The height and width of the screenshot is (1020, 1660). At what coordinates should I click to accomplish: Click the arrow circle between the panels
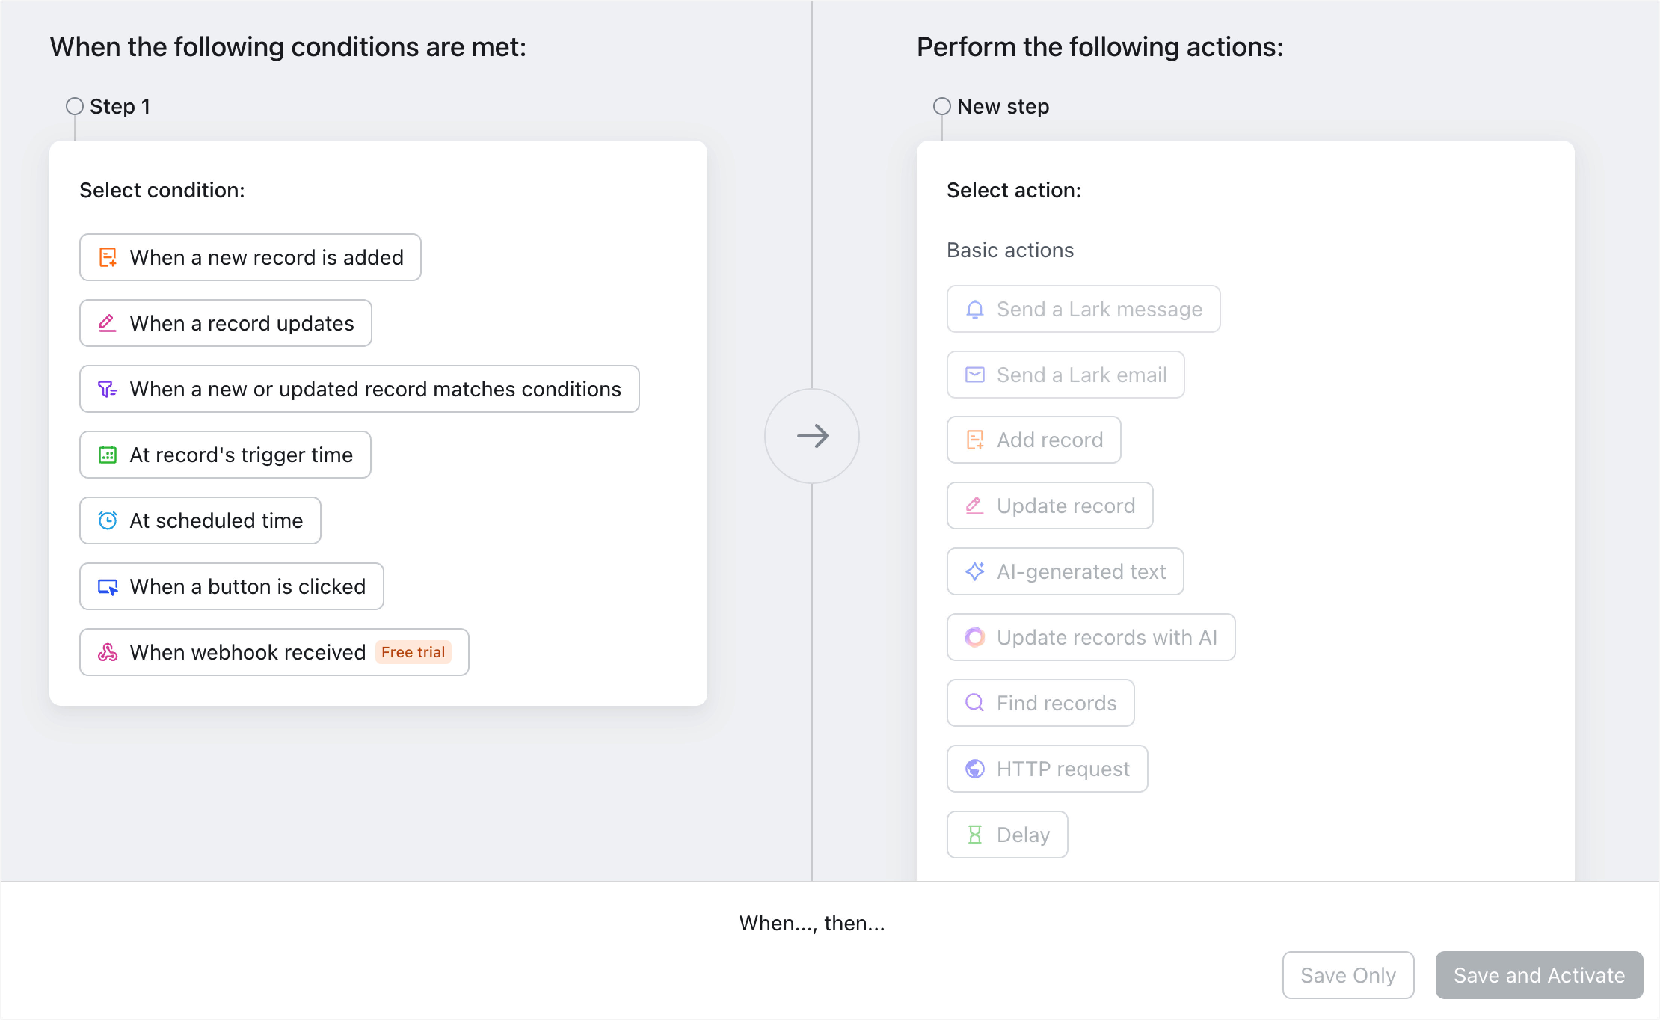click(x=812, y=436)
